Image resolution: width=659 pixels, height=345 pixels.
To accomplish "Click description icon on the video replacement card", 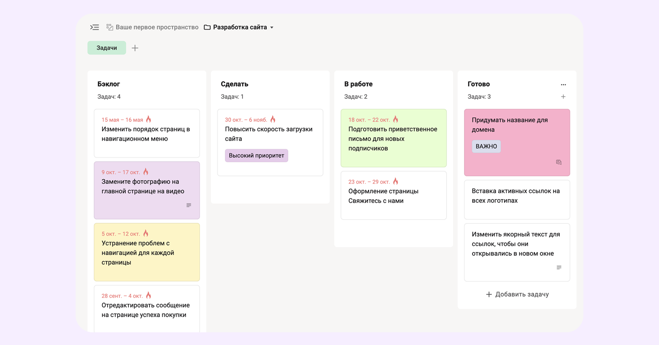I will (x=189, y=205).
